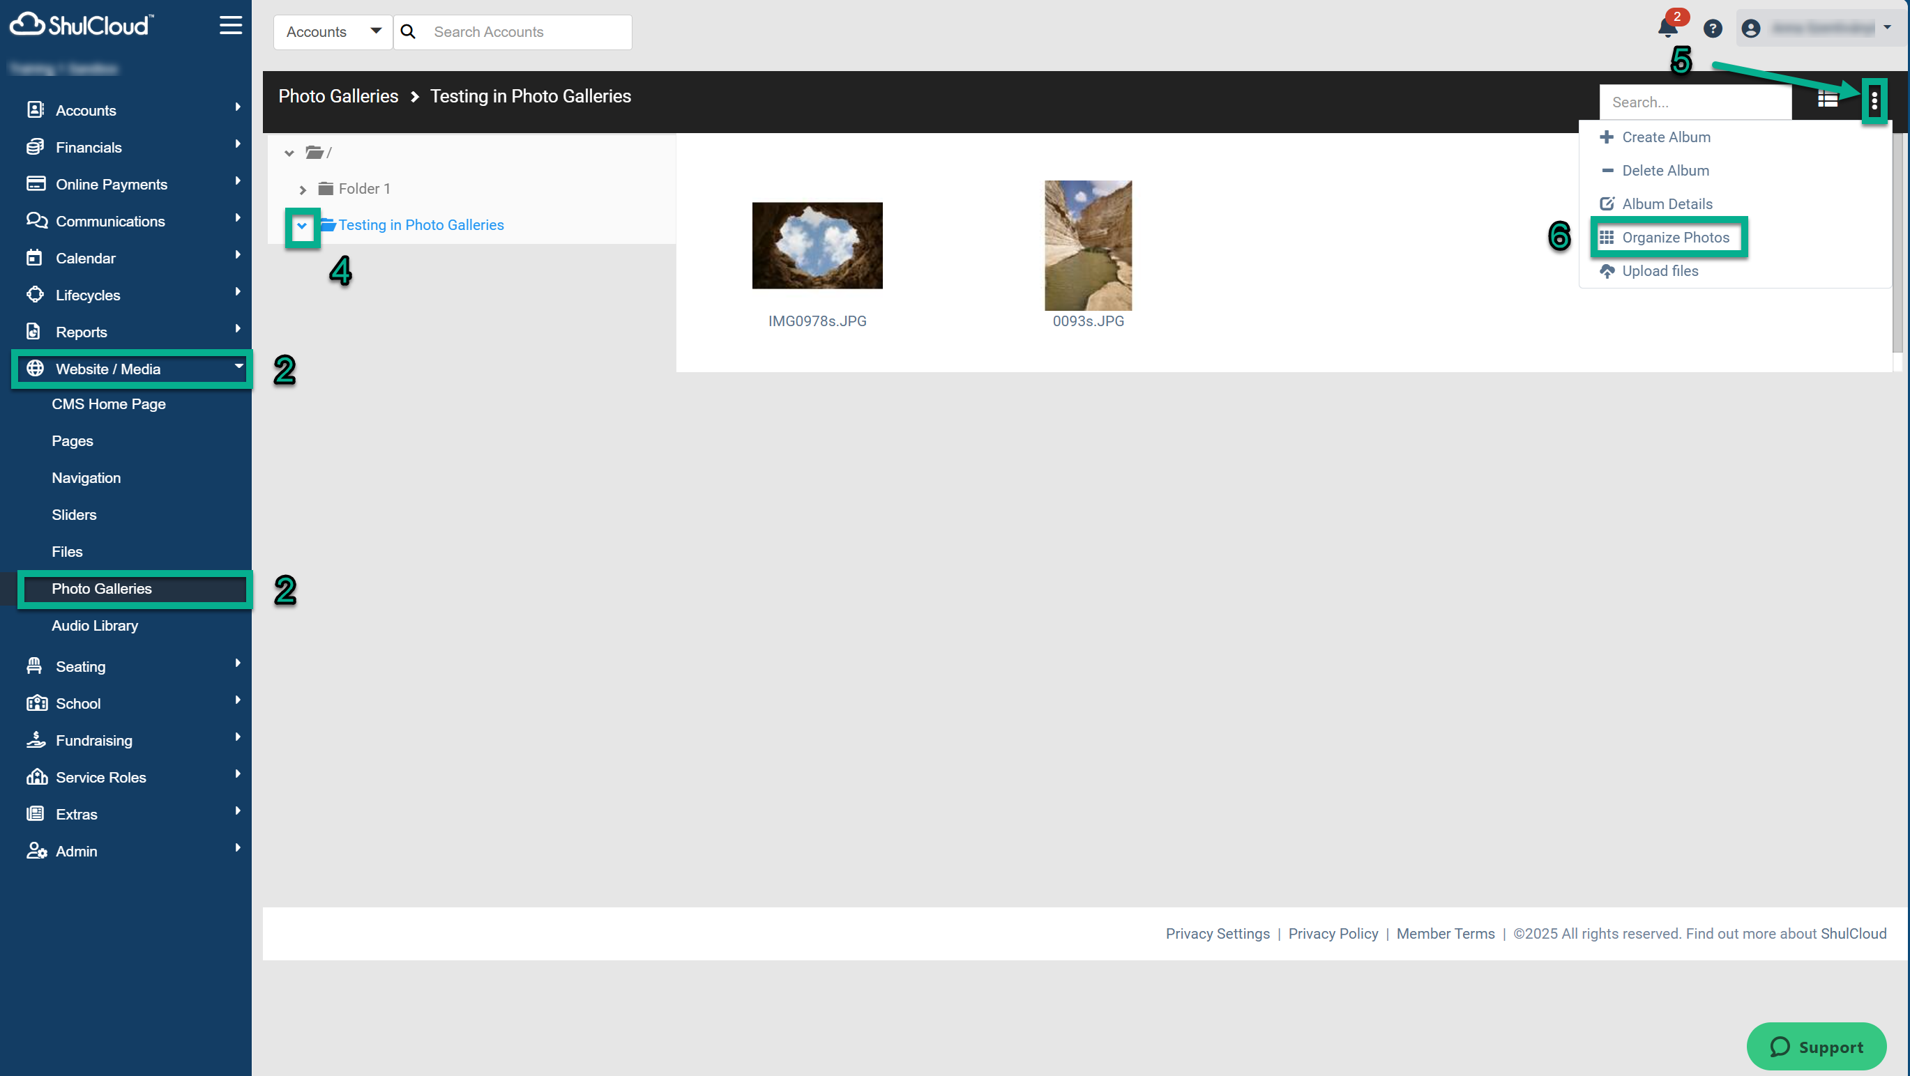Click the user profile avatar icon
The height and width of the screenshot is (1076, 1910).
tap(1750, 28)
